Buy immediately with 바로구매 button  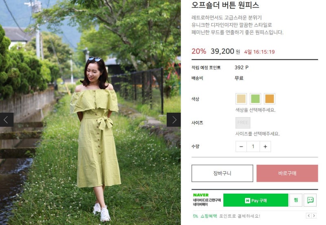pos(287,173)
